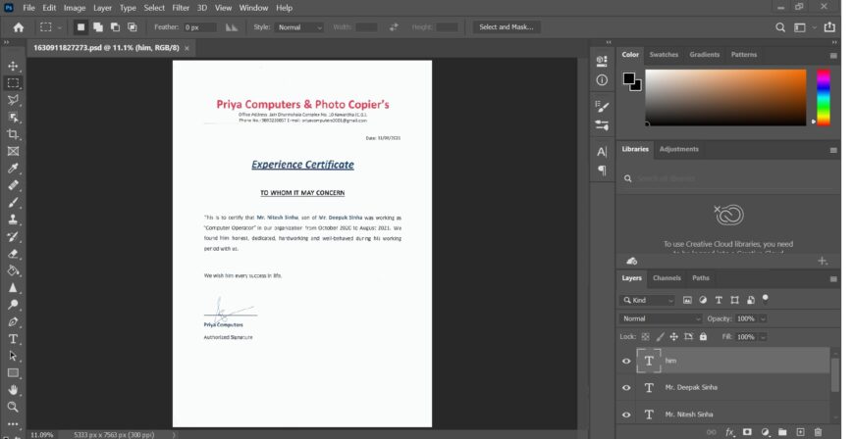The image size is (854, 439).
Task: Open the Filter menu
Action: point(181,8)
